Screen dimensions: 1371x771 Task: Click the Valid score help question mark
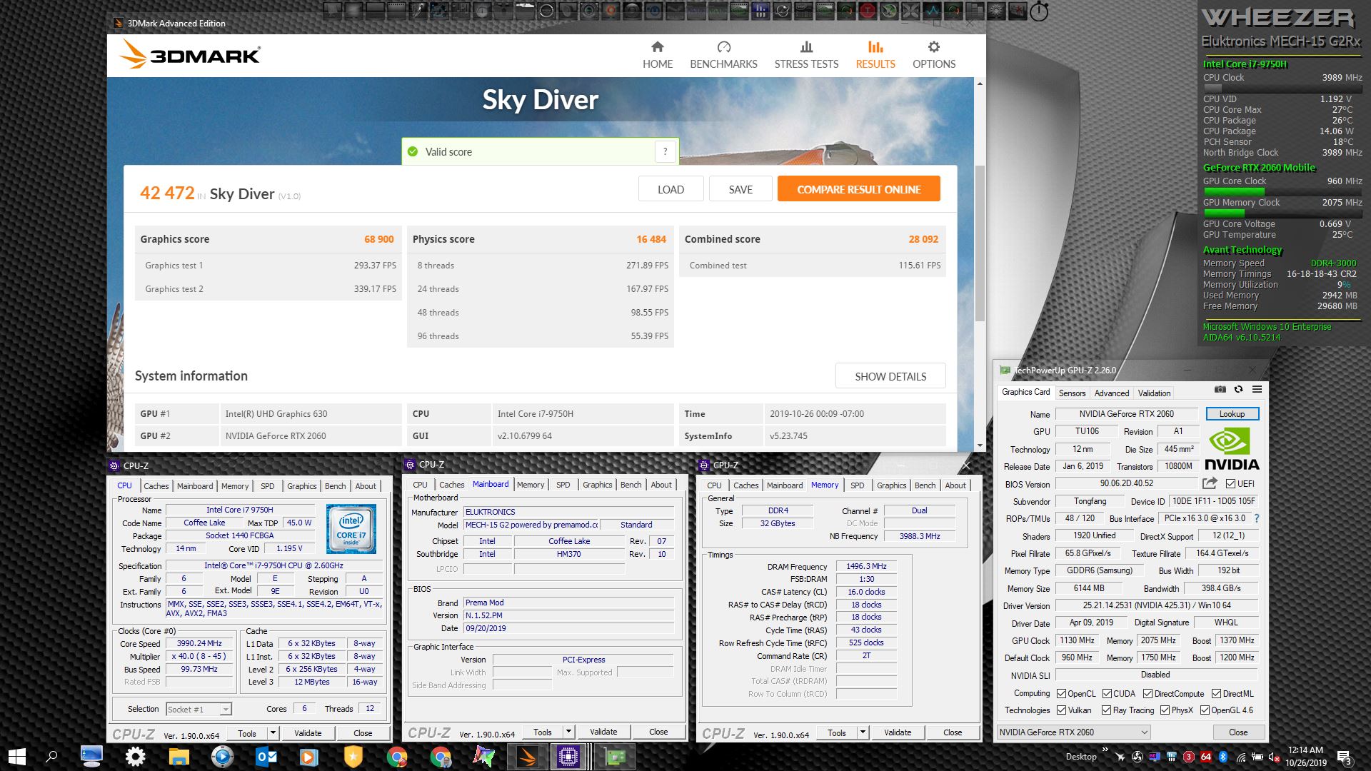tap(665, 151)
